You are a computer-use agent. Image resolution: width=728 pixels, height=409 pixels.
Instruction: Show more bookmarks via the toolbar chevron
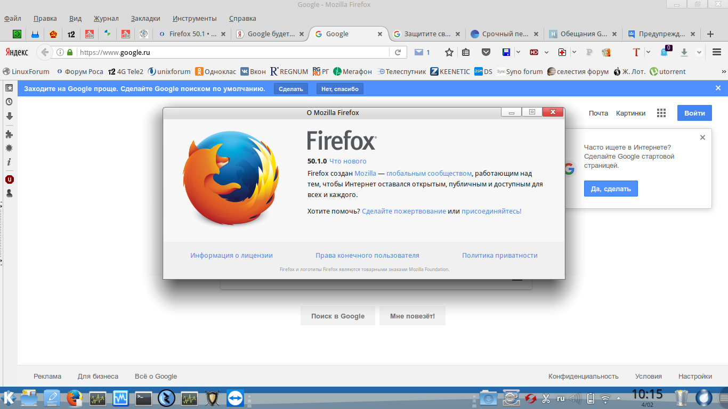point(723,71)
